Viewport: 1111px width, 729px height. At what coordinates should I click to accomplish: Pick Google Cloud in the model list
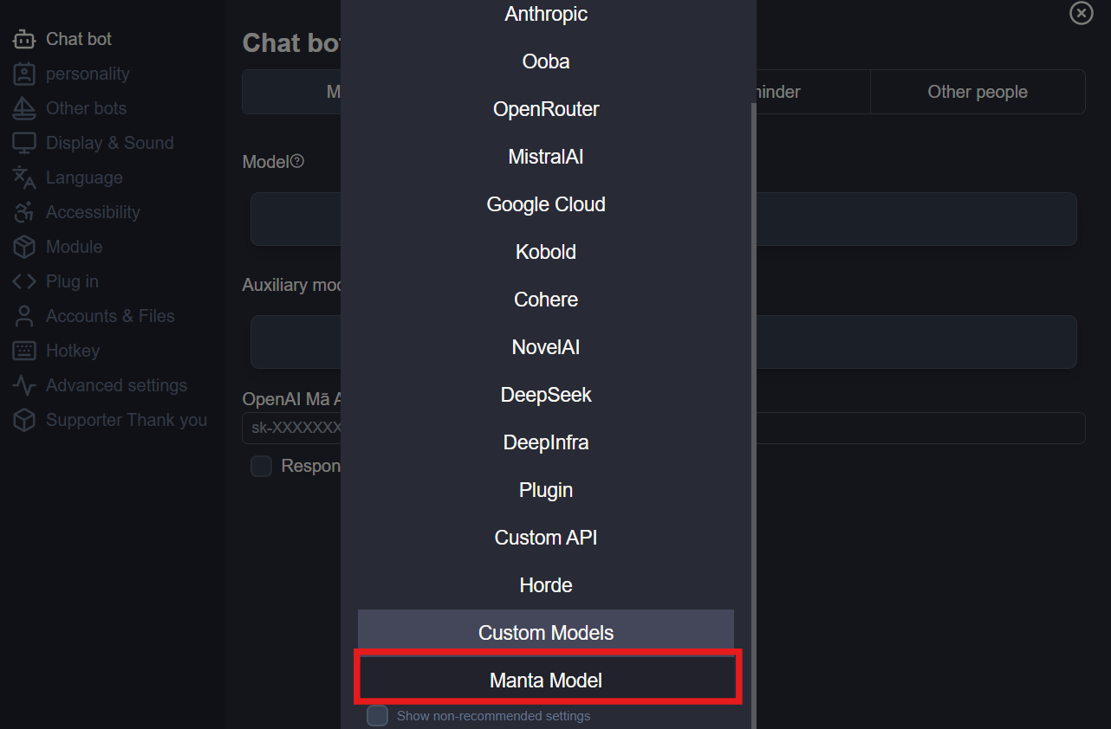coord(546,204)
